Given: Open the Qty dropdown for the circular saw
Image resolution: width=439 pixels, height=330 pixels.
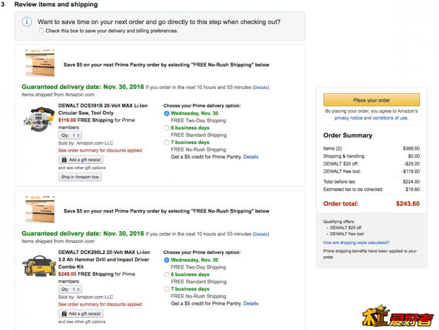Looking at the screenshot, I should [71, 135].
